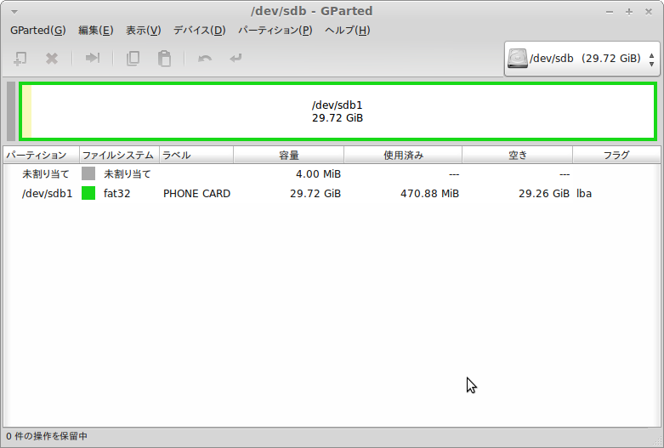This screenshot has height=448, width=664.
Task: Click the 470.88 MiB used cell
Action: click(429, 194)
